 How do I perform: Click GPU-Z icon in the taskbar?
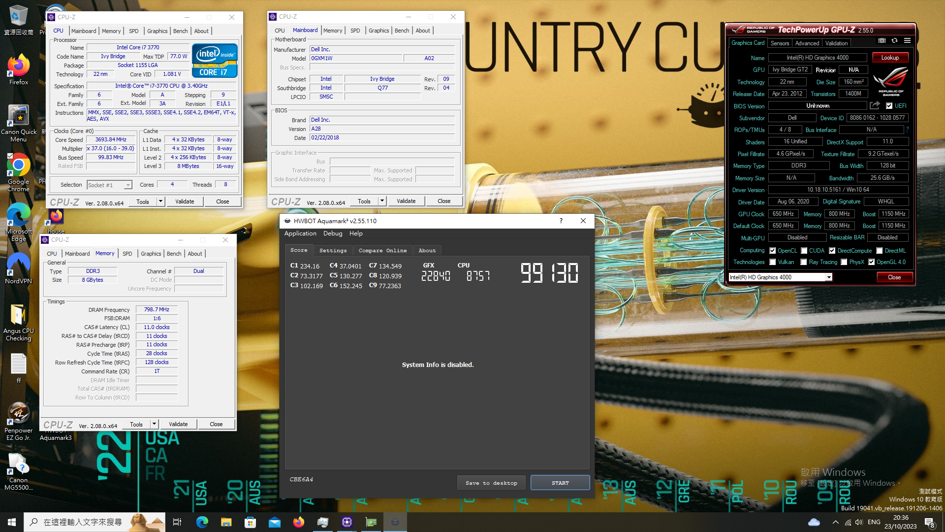[371, 522]
